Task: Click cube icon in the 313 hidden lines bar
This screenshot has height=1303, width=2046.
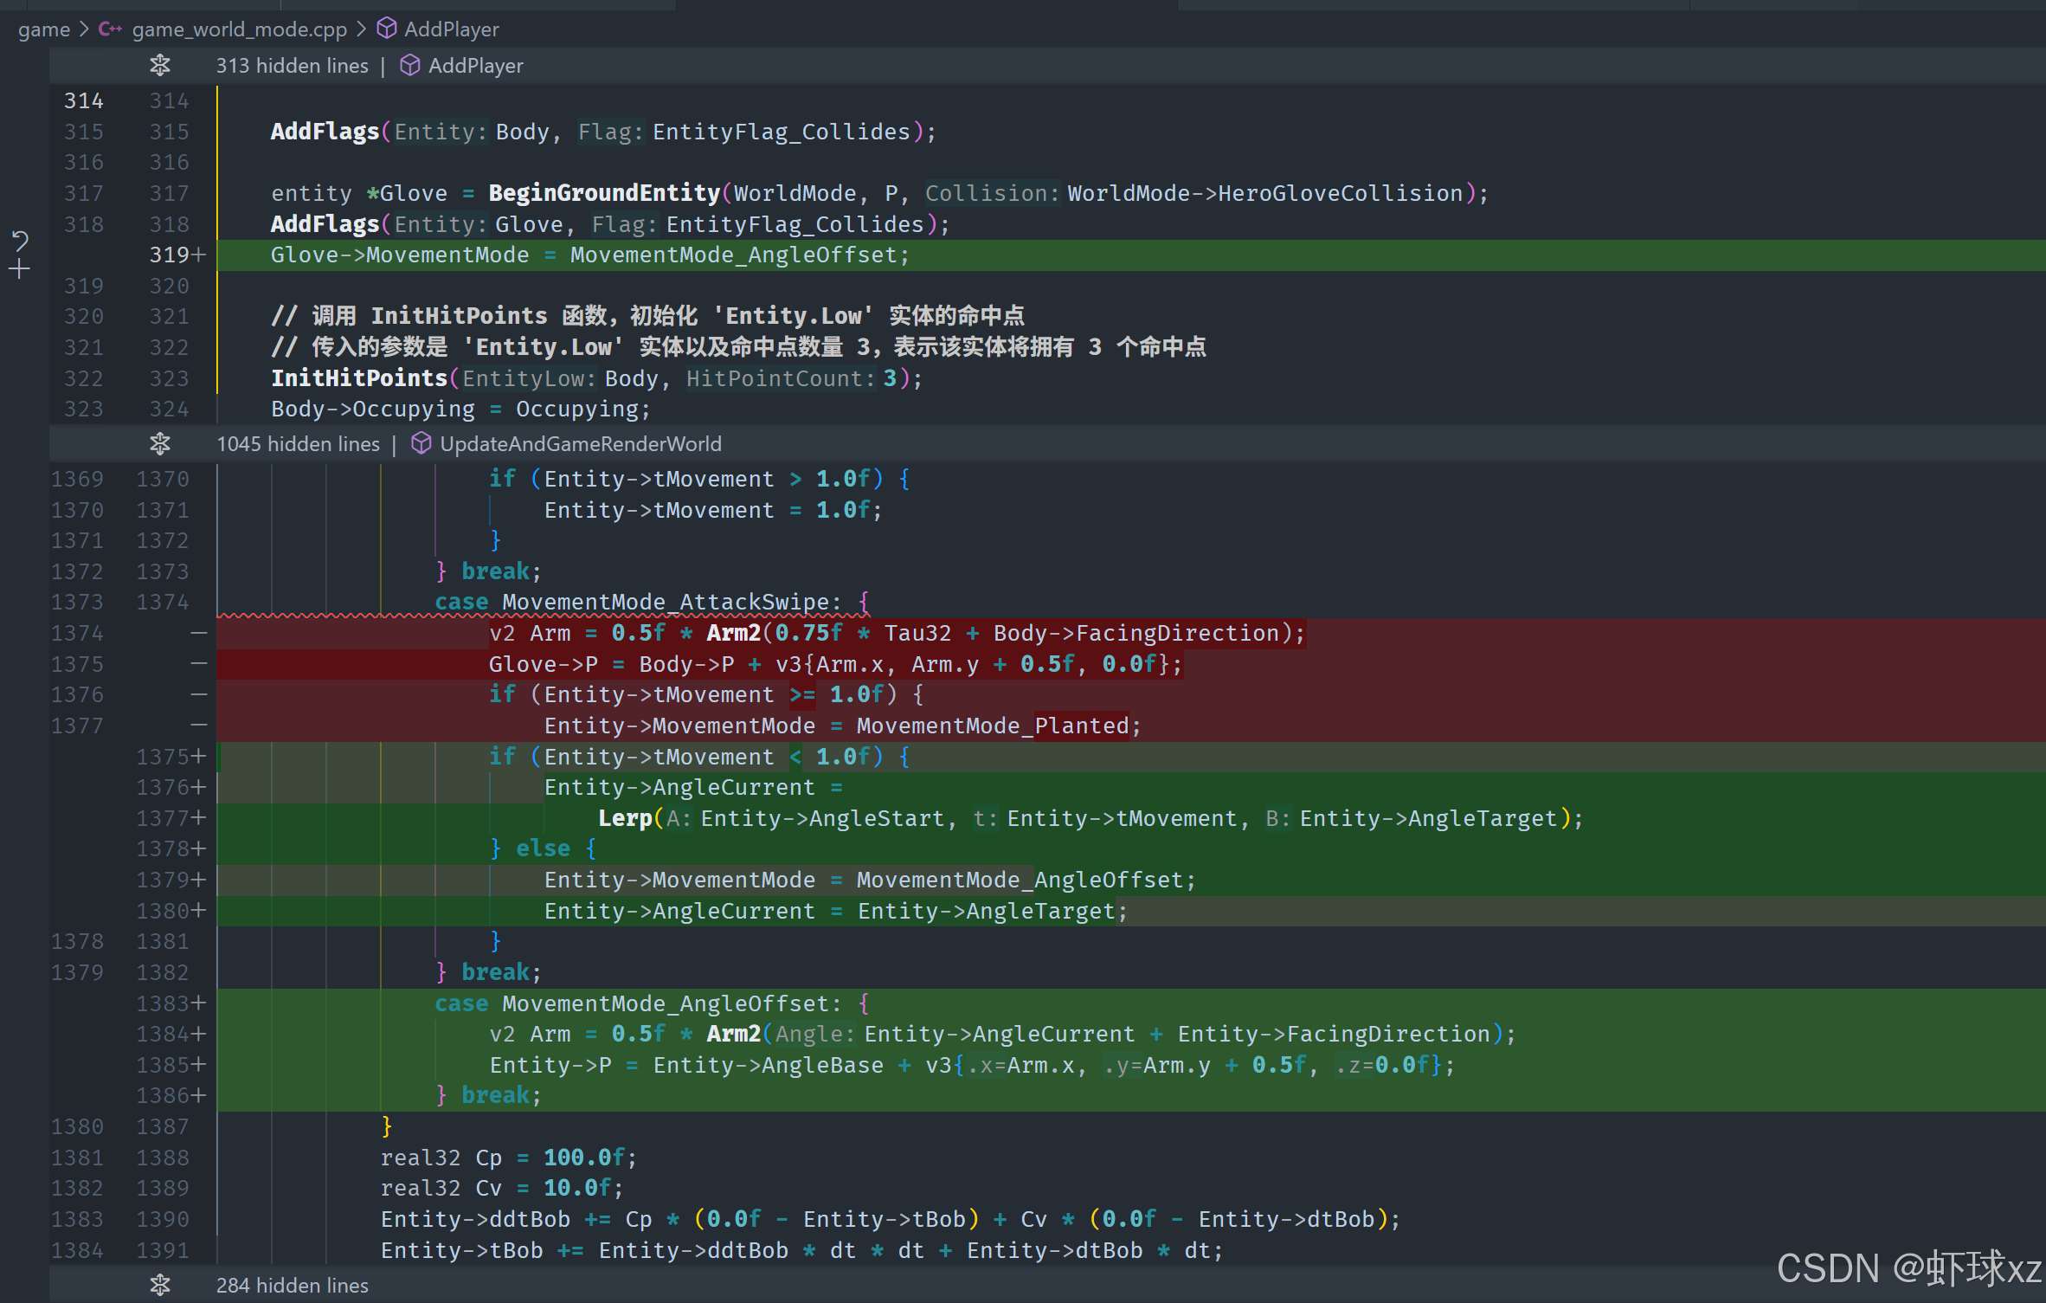Action: (x=409, y=65)
